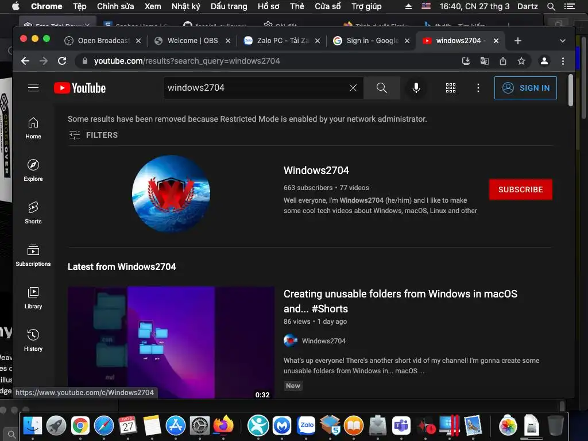Click the Chrome address bar URL
The width and height of the screenshot is (588, 441).
pyautogui.click(x=187, y=61)
